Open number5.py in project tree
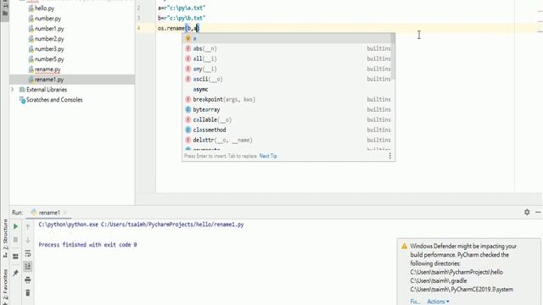543x305 pixels. [49, 59]
